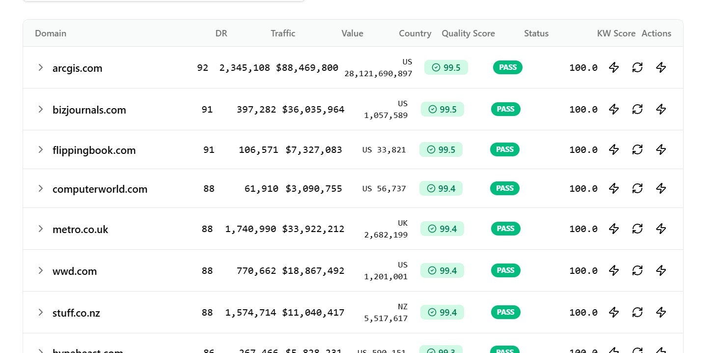Click the PASS badge for stuff.co.nz
This screenshot has height=353, width=718.
[506, 312]
